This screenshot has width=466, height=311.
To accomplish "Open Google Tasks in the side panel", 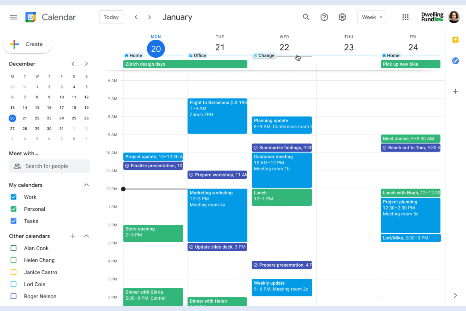I will pyautogui.click(x=455, y=61).
